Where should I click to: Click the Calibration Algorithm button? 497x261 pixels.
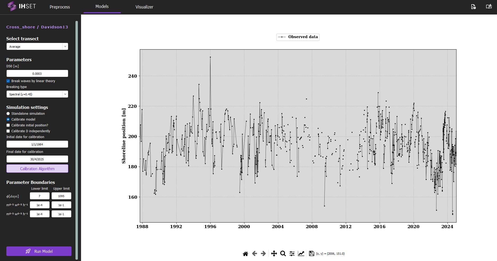(37, 169)
